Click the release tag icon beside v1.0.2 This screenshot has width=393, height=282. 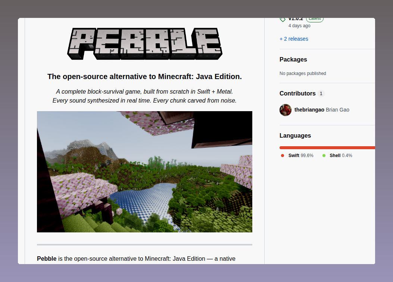pos(283,19)
